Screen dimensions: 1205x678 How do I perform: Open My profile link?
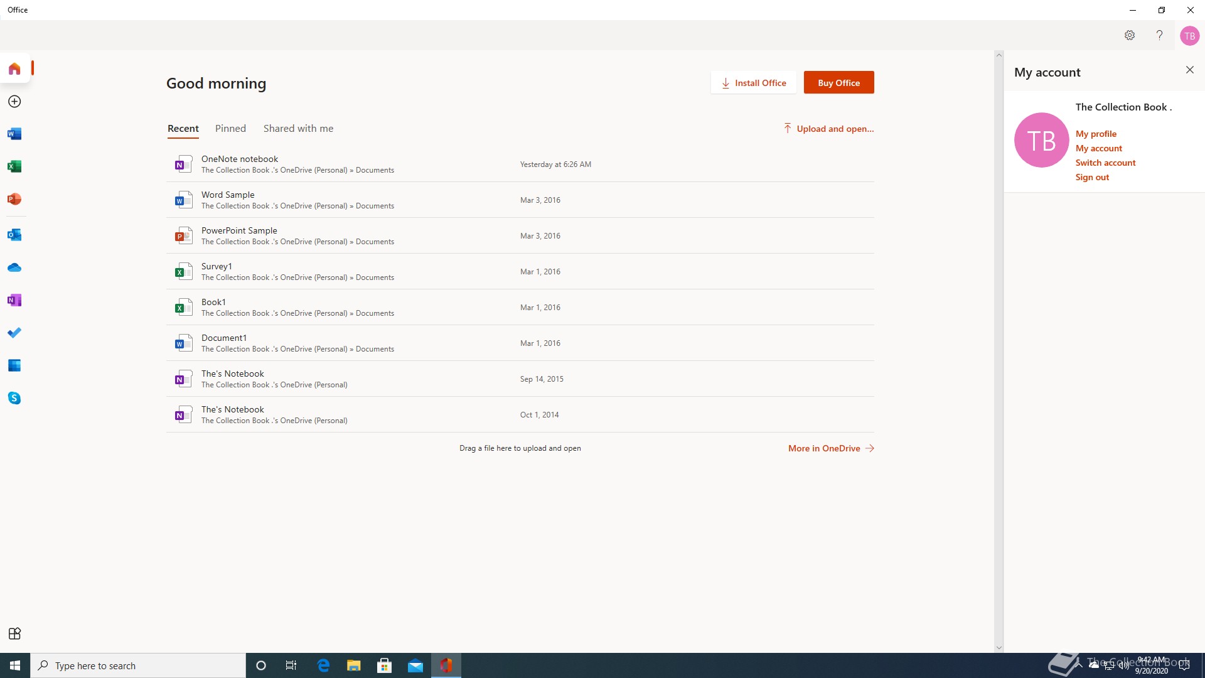tap(1096, 134)
